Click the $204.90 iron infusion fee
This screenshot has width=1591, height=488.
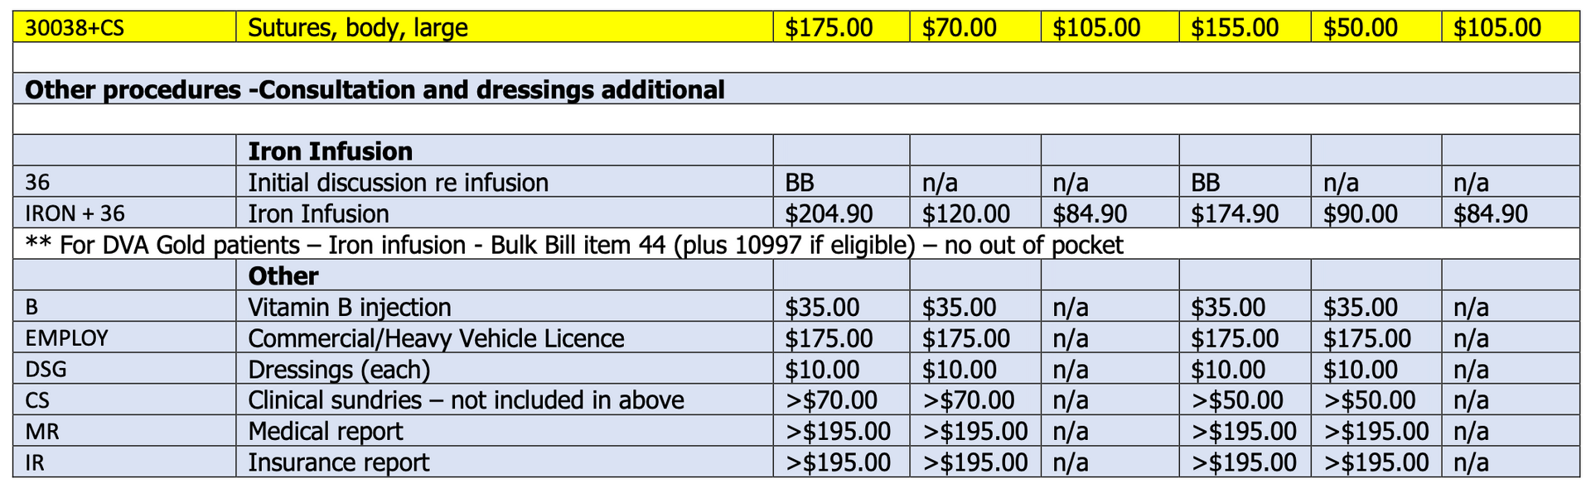tap(829, 214)
